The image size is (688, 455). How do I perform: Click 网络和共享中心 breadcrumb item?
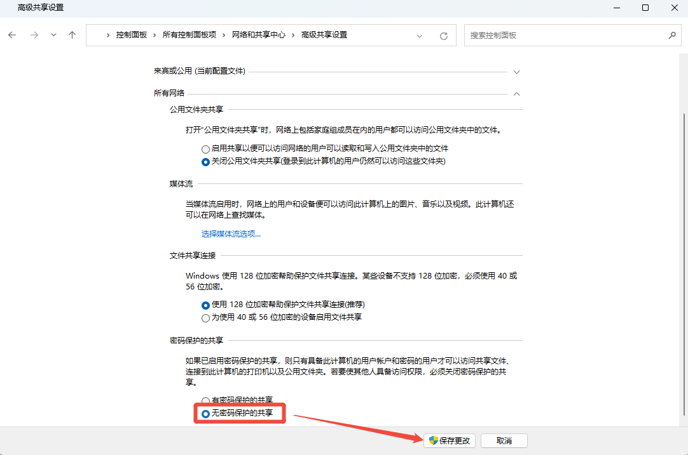(258, 36)
